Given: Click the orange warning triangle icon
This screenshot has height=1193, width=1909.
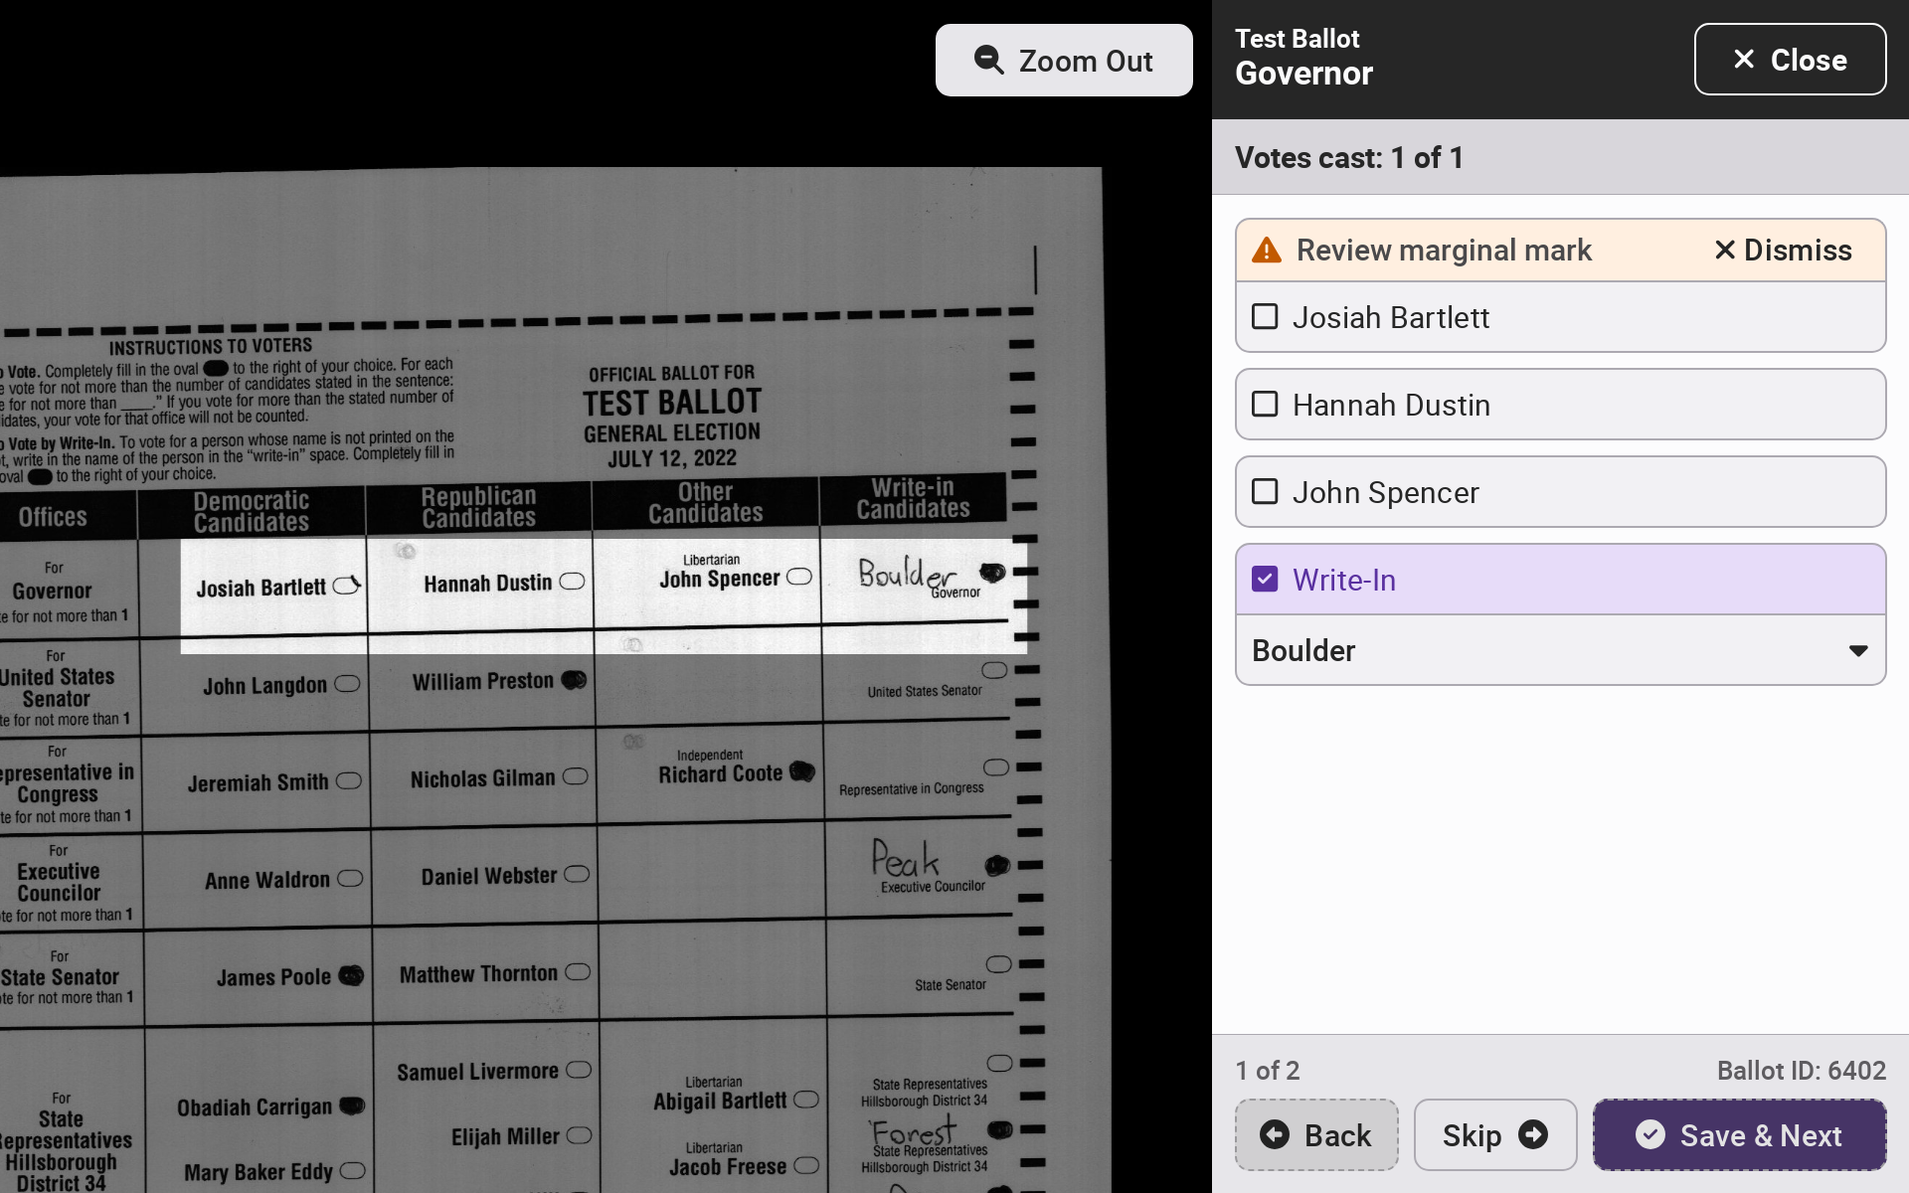Looking at the screenshot, I should (x=1267, y=251).
